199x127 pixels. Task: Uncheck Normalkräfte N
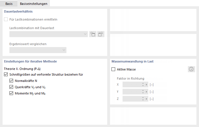11,81
